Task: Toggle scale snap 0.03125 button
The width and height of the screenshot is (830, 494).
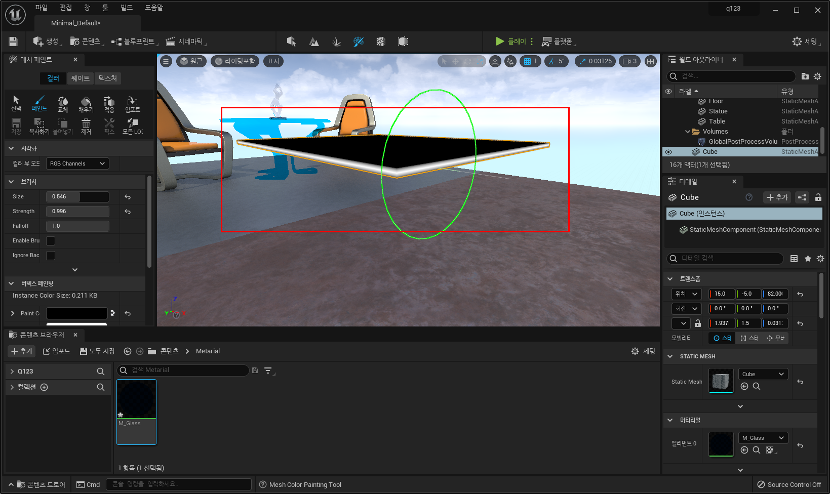Action: (596, 61)
